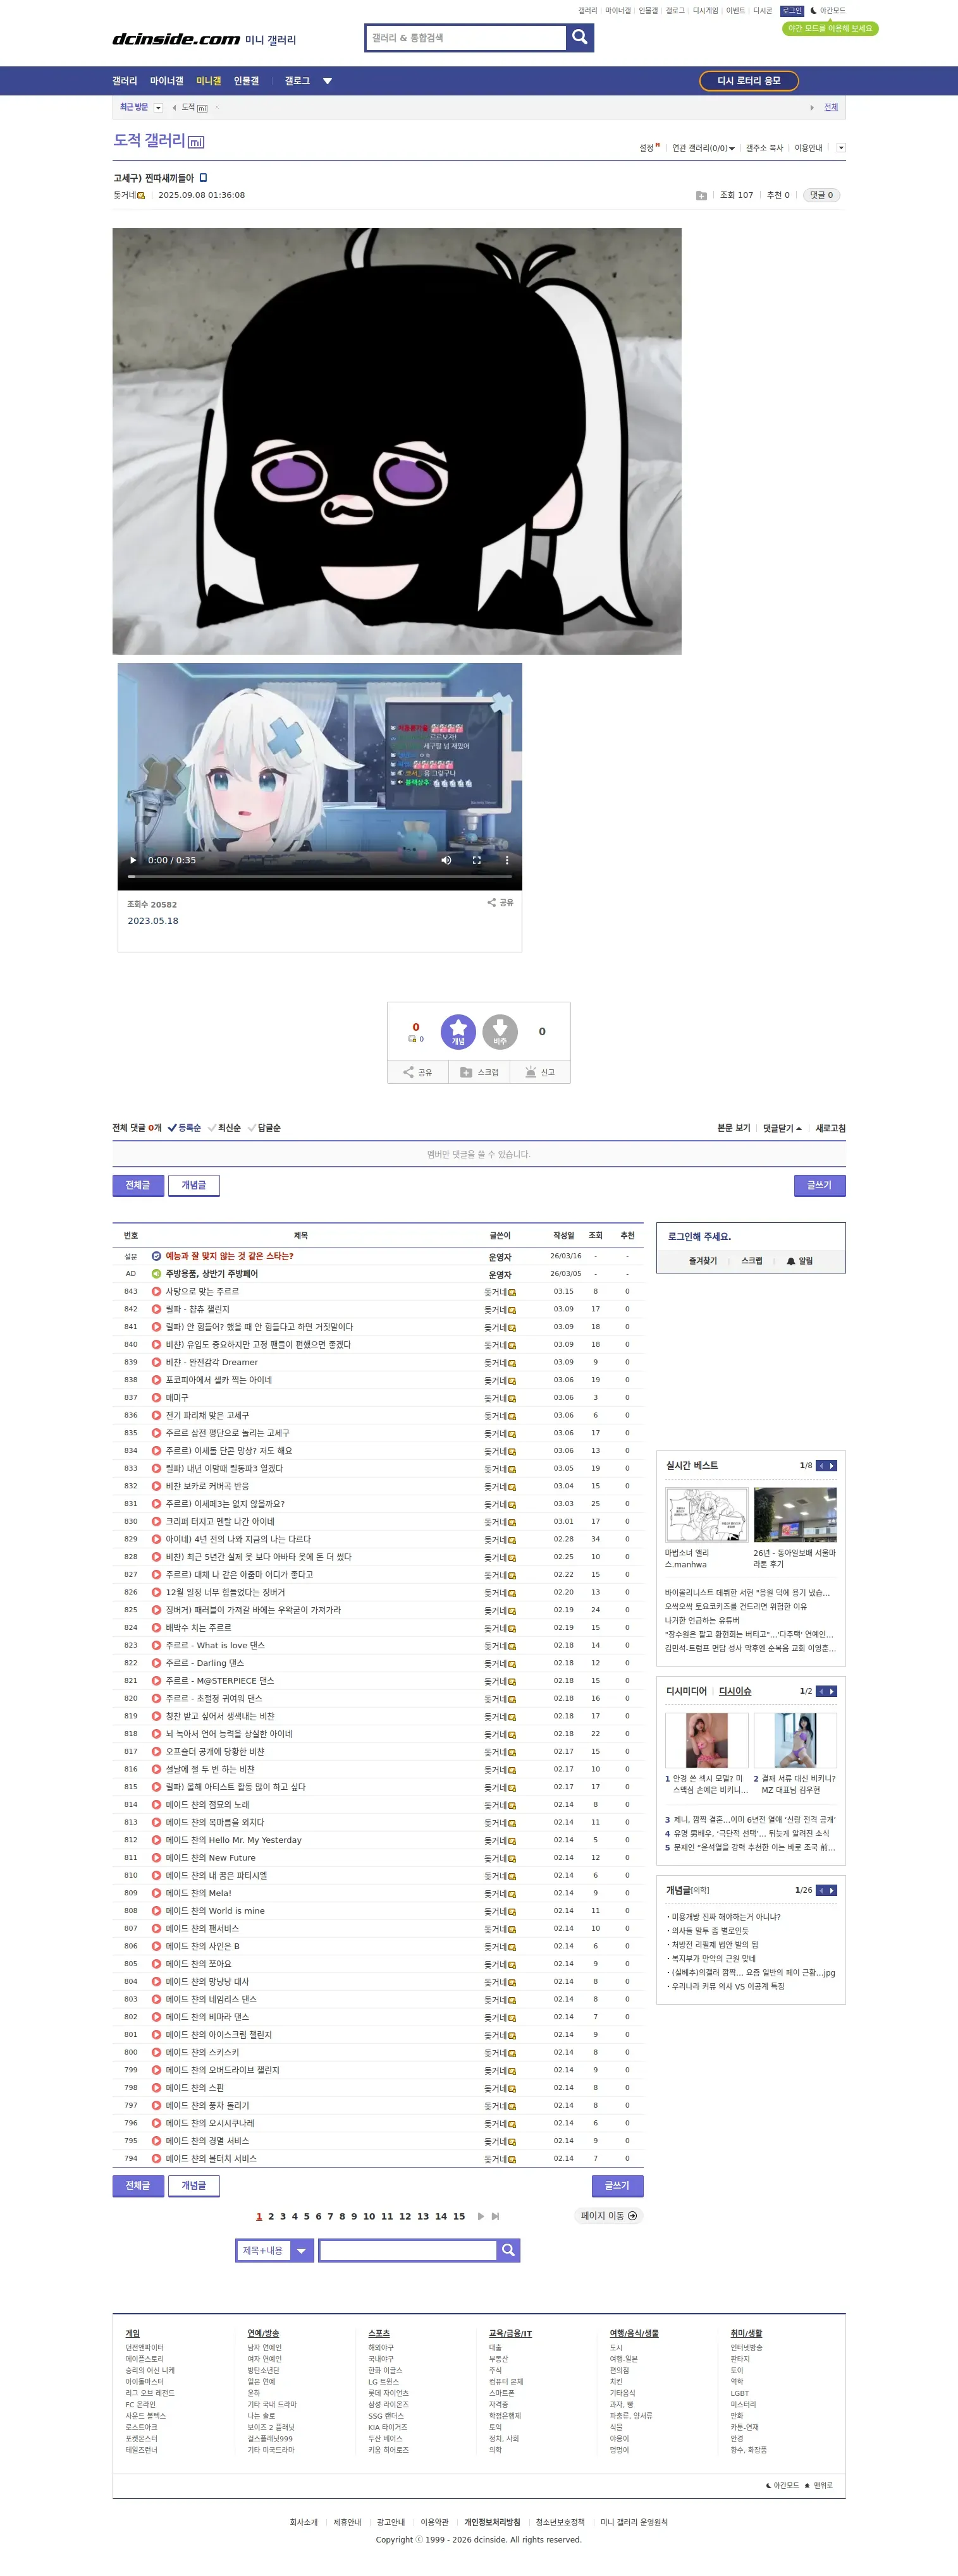The image size is (958, 2576).
Task: Click the upper 개념글 button
Action: pos(193,1185)
